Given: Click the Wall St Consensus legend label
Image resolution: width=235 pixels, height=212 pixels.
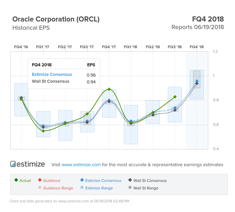Looking at the screenshot, I should pos(150,181).
